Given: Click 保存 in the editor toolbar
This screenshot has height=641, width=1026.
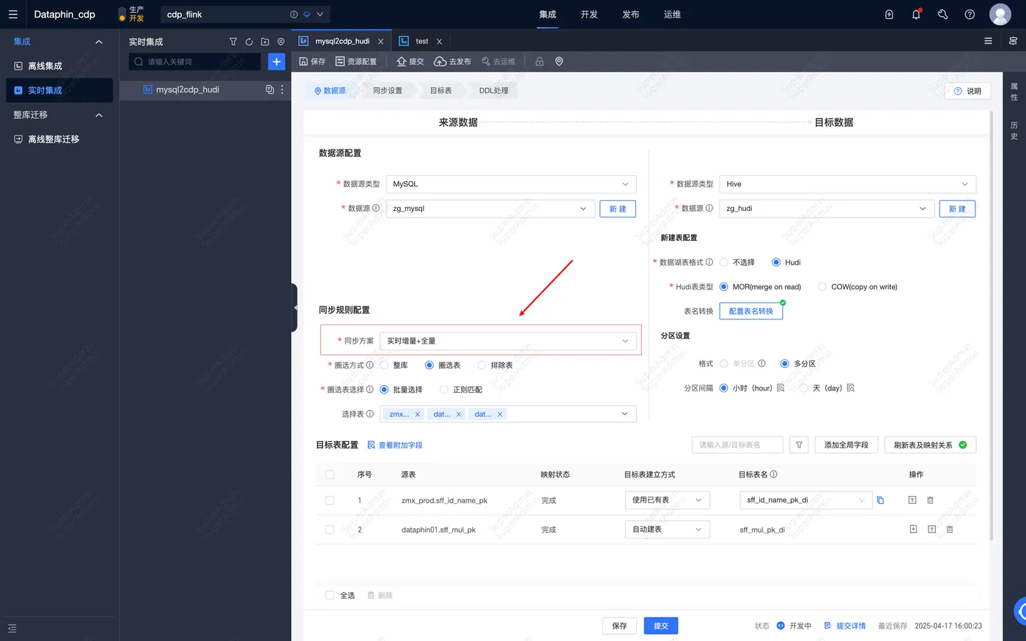Looking at the screenshot, I should pos(312,62).
